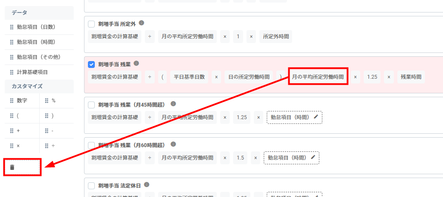Grab drag handle of 勤怠項目(時間) sidebar item
Image resolution: width=443 pixels, height=197 pixels.
click(x=12, y=42)
